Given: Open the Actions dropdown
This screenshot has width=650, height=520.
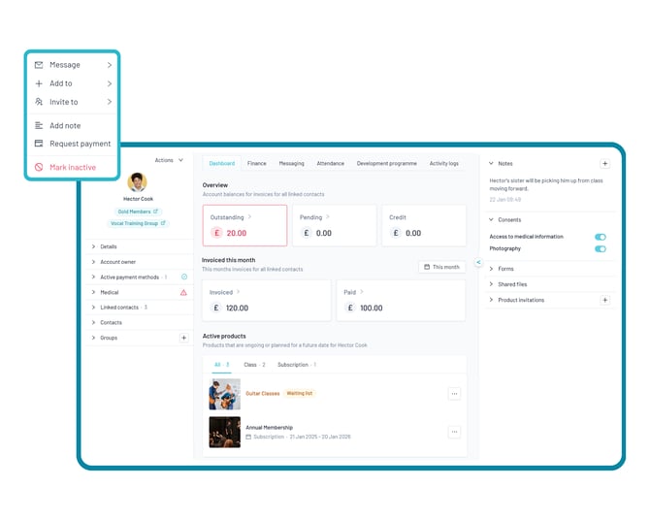Looking at the screenshot, I should pyautogui.click(x=169, y=160).
